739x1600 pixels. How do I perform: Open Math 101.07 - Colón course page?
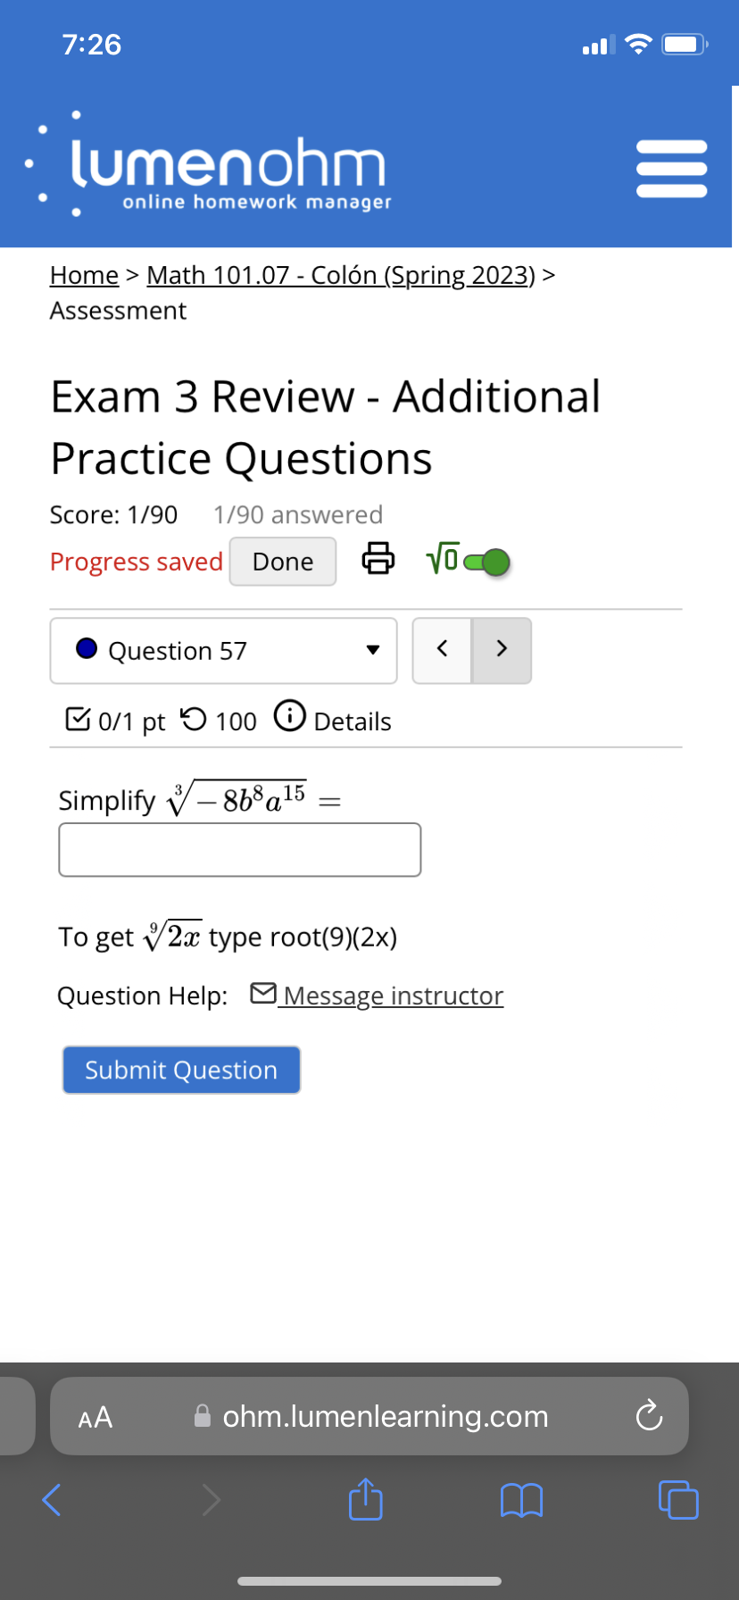tap(339, 275)
